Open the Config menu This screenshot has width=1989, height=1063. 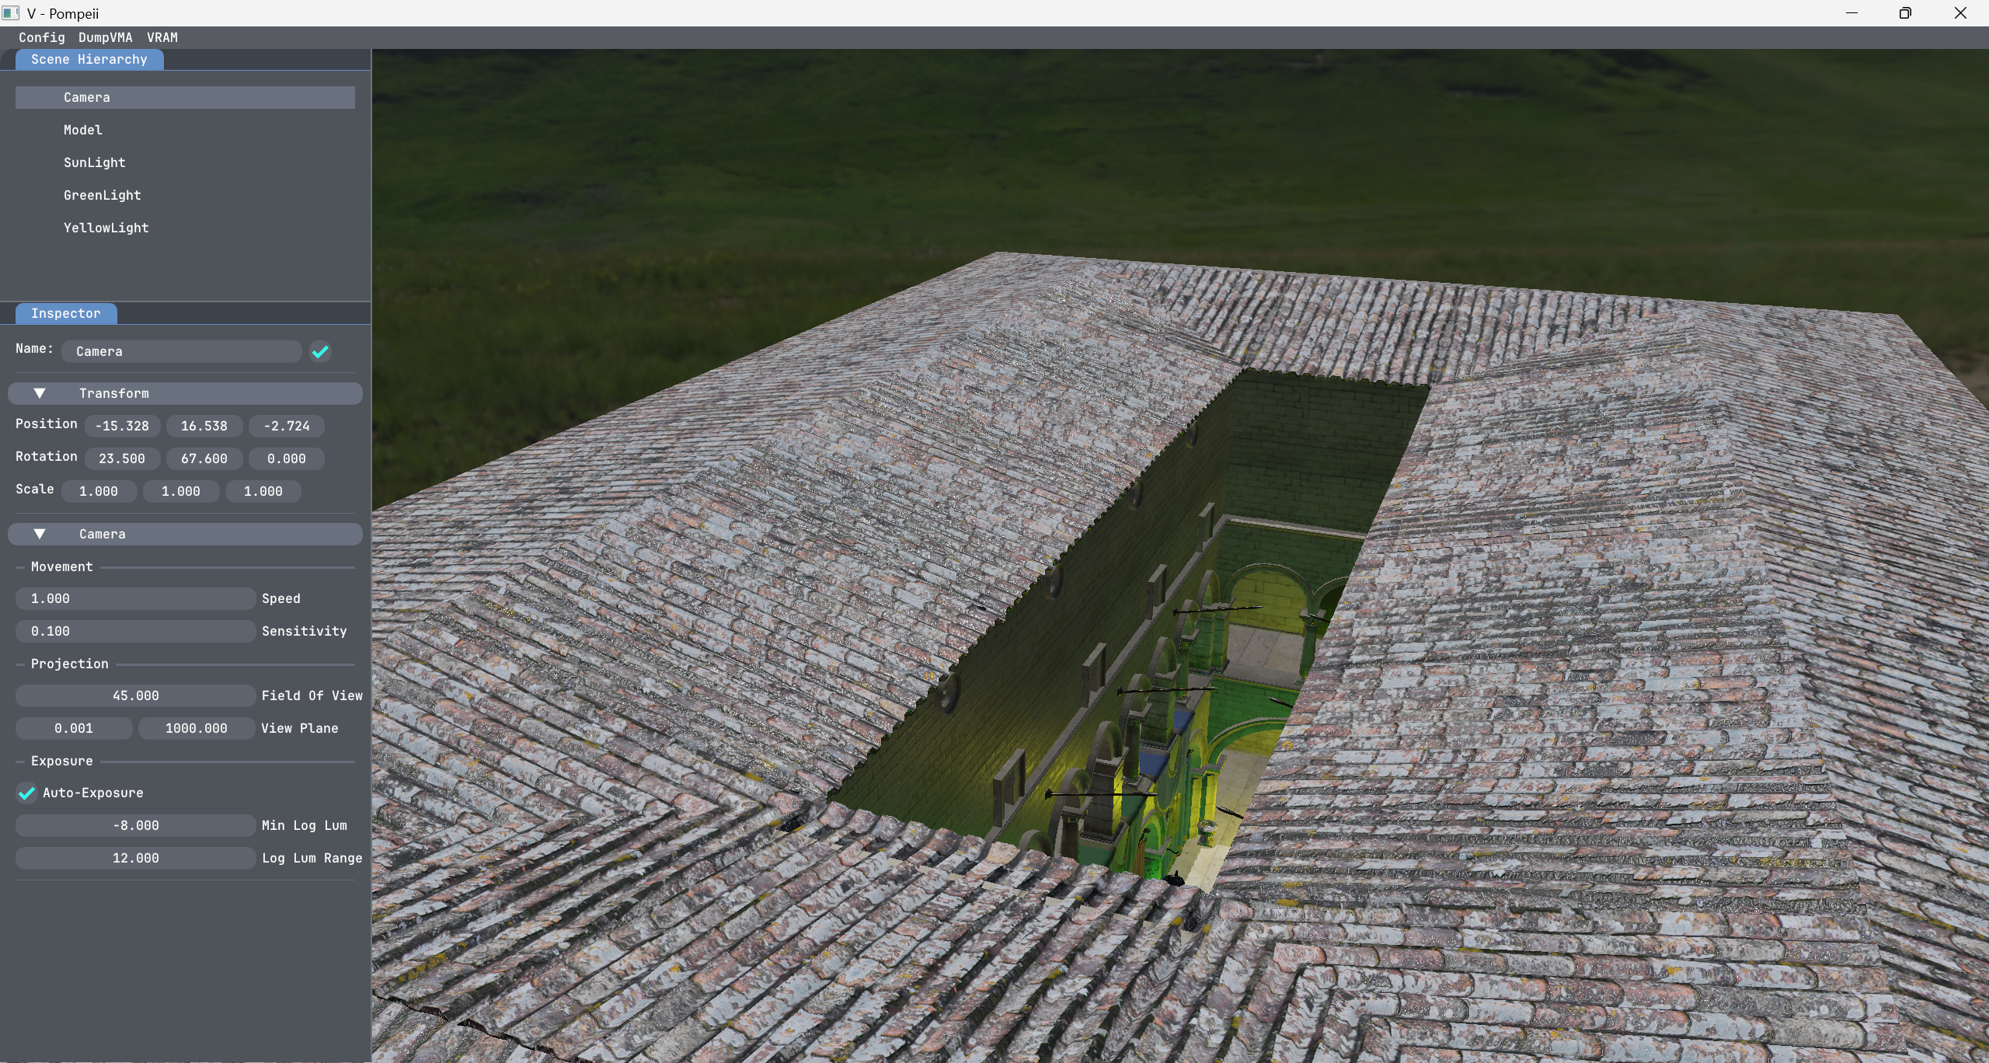(42, 37)
